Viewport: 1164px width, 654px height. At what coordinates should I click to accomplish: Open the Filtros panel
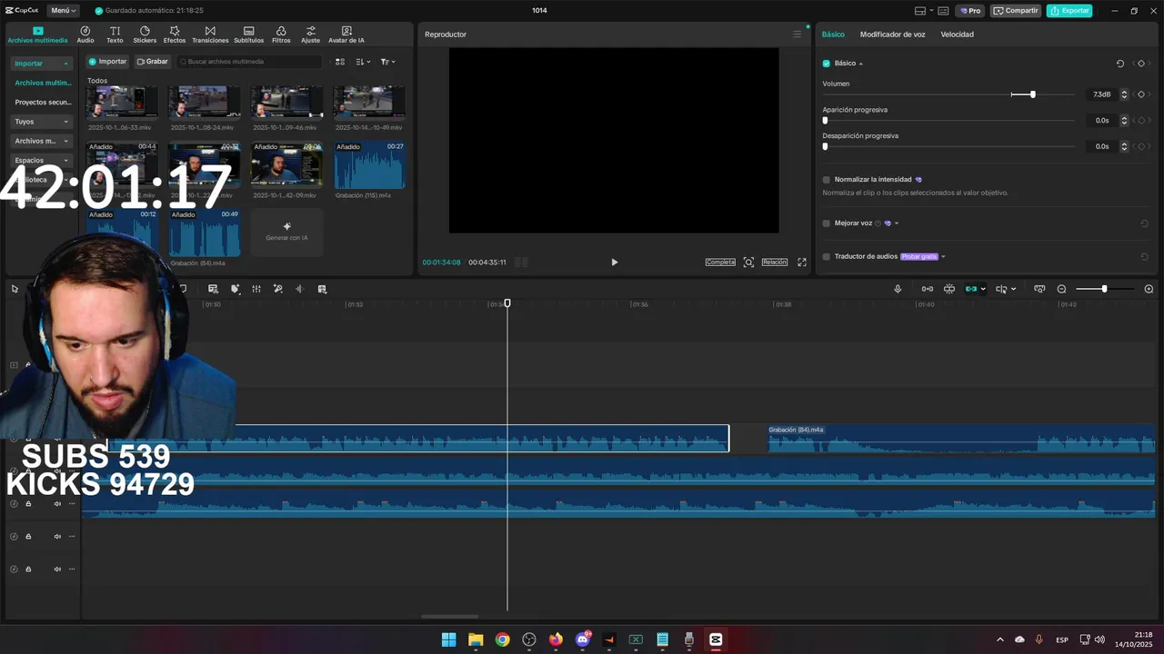pos(281,35)
